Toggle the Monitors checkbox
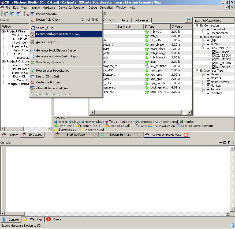Image resolution: width=235 pixels, height=229 pixels. [x=208, y=86]
